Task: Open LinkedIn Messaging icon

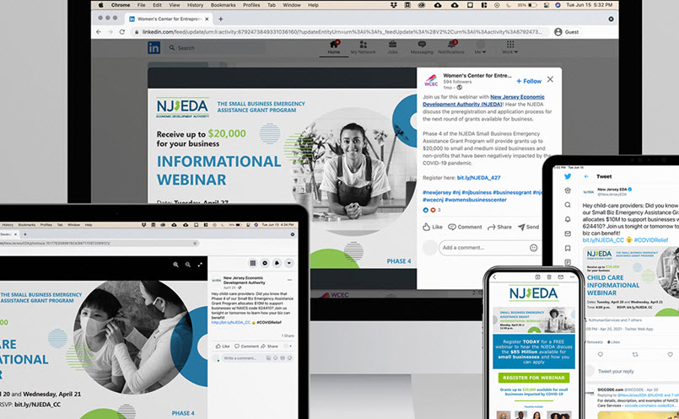Action: point(422,47)
